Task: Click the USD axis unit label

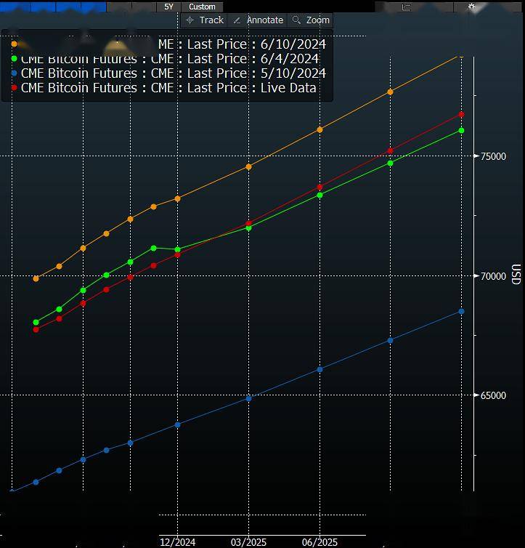Action: [x=516, y=274]
